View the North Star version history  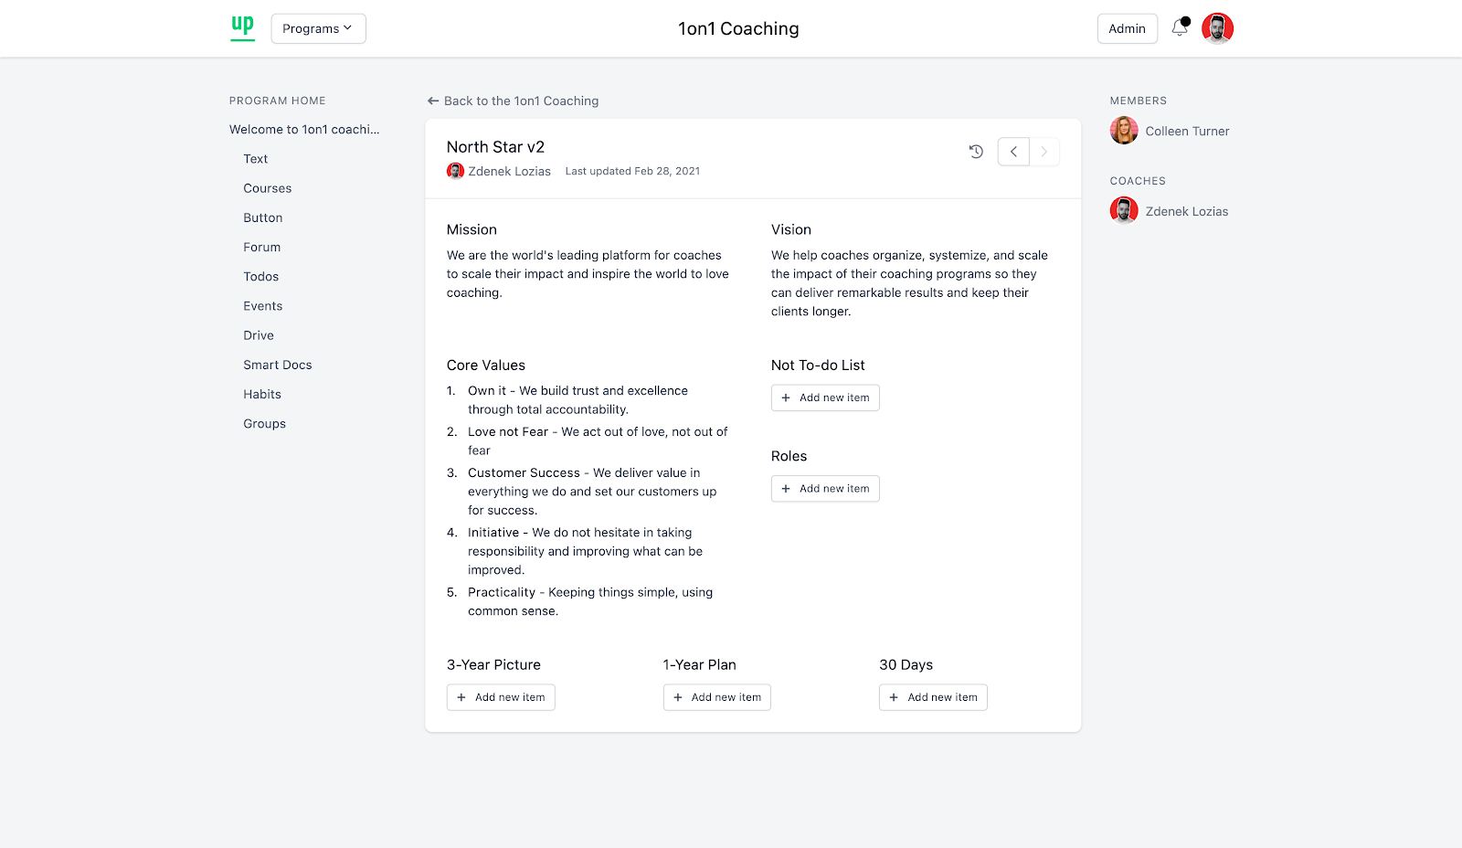pyautogui.click(x=976, y=152)
